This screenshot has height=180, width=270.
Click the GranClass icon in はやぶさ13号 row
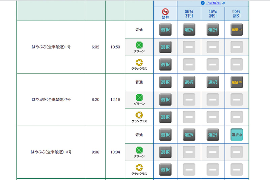[x=139, y=168]
